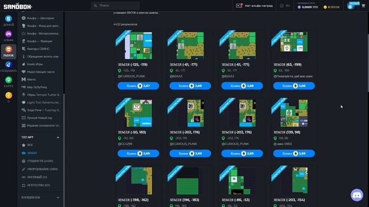Select the Market icon in left rail
This screenshot has width=369, height=207.
[x=9, y=49]
